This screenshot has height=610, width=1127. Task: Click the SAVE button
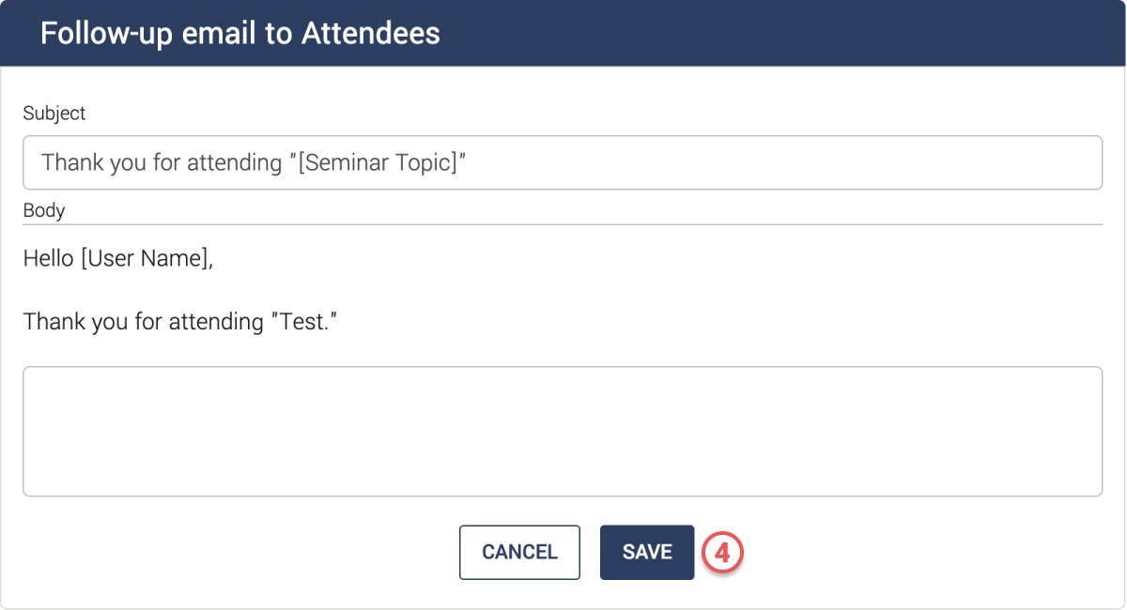point(647,552)
